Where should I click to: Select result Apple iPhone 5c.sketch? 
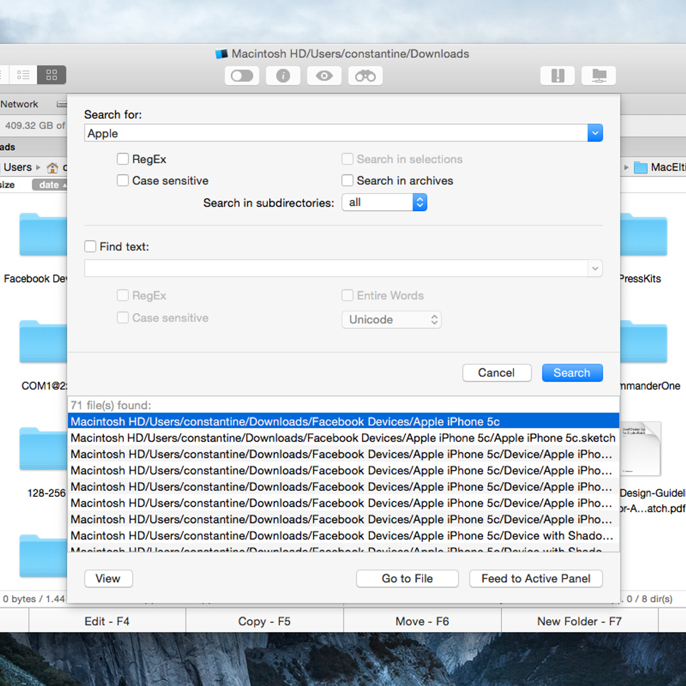click(343, 438)
